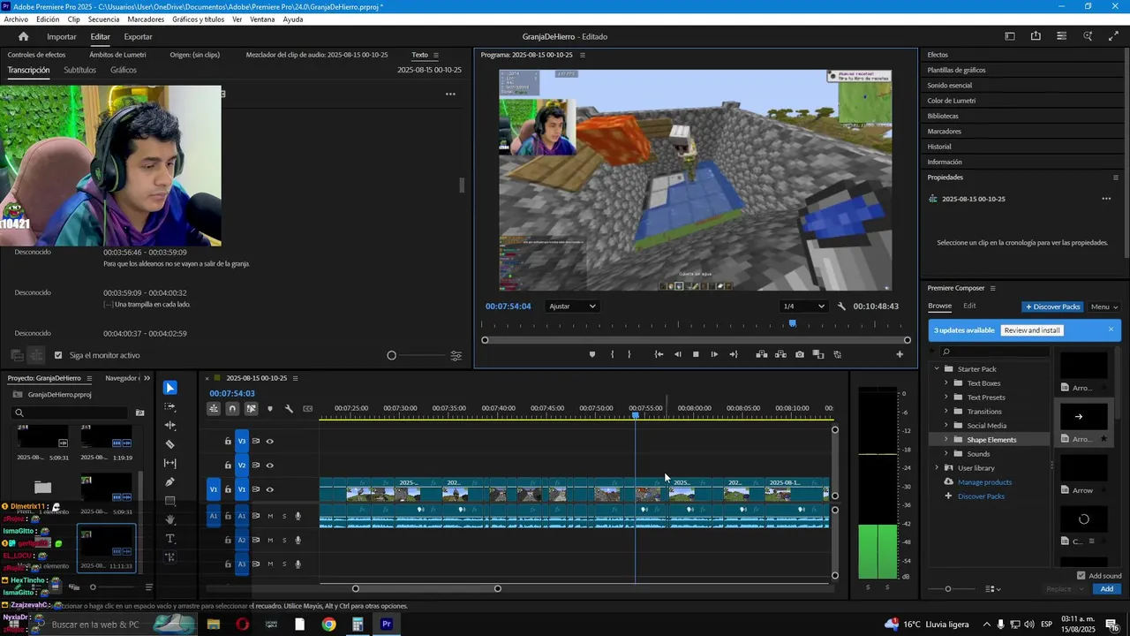Open the Secuencia menu
1130x636 pixels.
103,19
